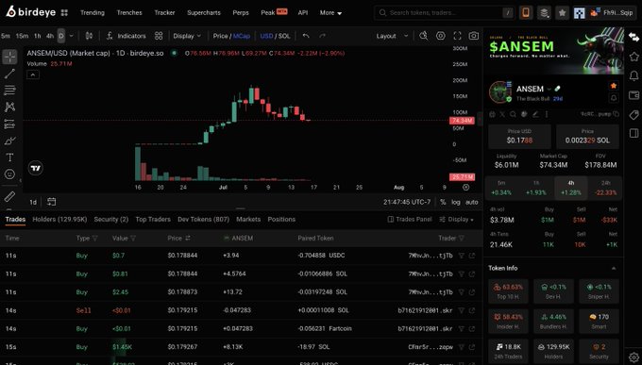Image resolution: width=642 pixels, height=365 pixels.
Task: Open the indicator templates grid icon
Action: click(x=159, y=36)
